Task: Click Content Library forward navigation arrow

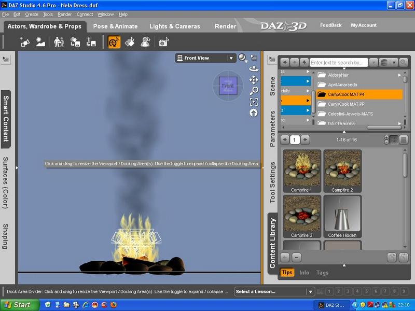Action: [x=294, y=62]
